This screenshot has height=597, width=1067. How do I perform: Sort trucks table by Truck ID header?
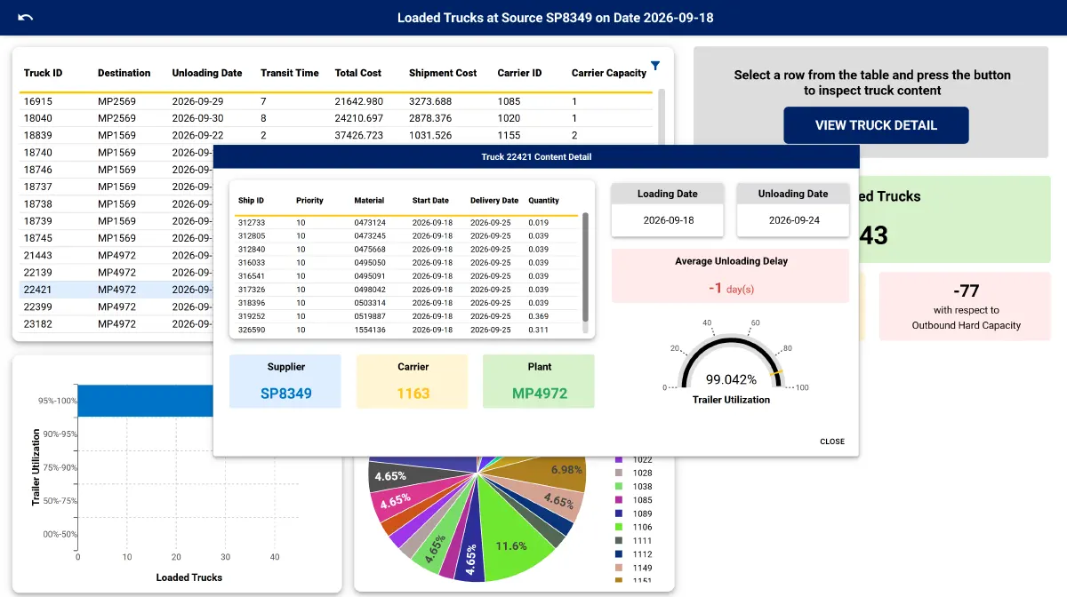pyautogui.click(x=43, y=73)
